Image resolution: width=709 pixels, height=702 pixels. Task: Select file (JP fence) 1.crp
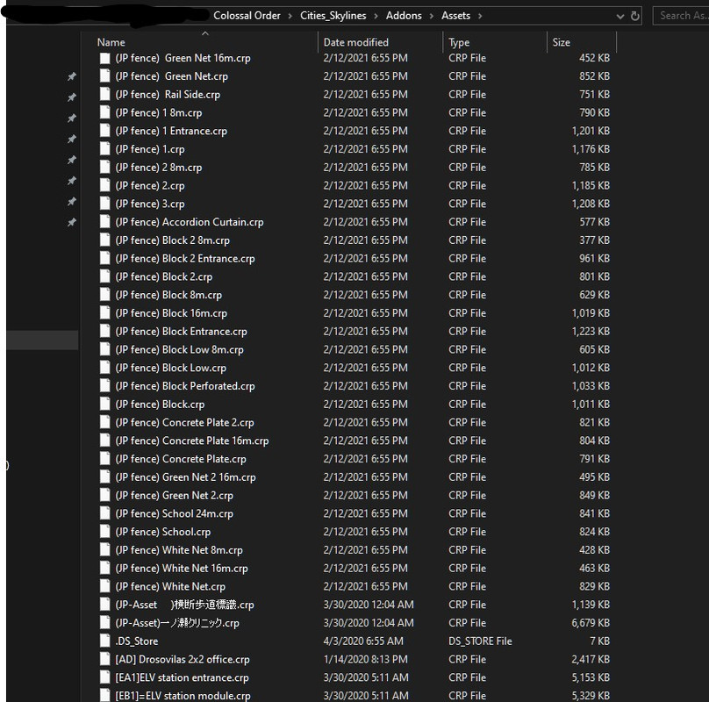point(150,149)
